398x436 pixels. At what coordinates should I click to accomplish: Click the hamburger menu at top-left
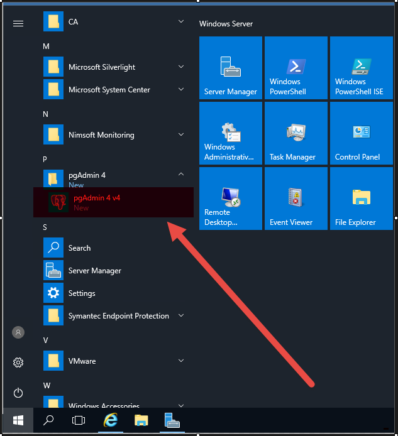click(18, 24)
